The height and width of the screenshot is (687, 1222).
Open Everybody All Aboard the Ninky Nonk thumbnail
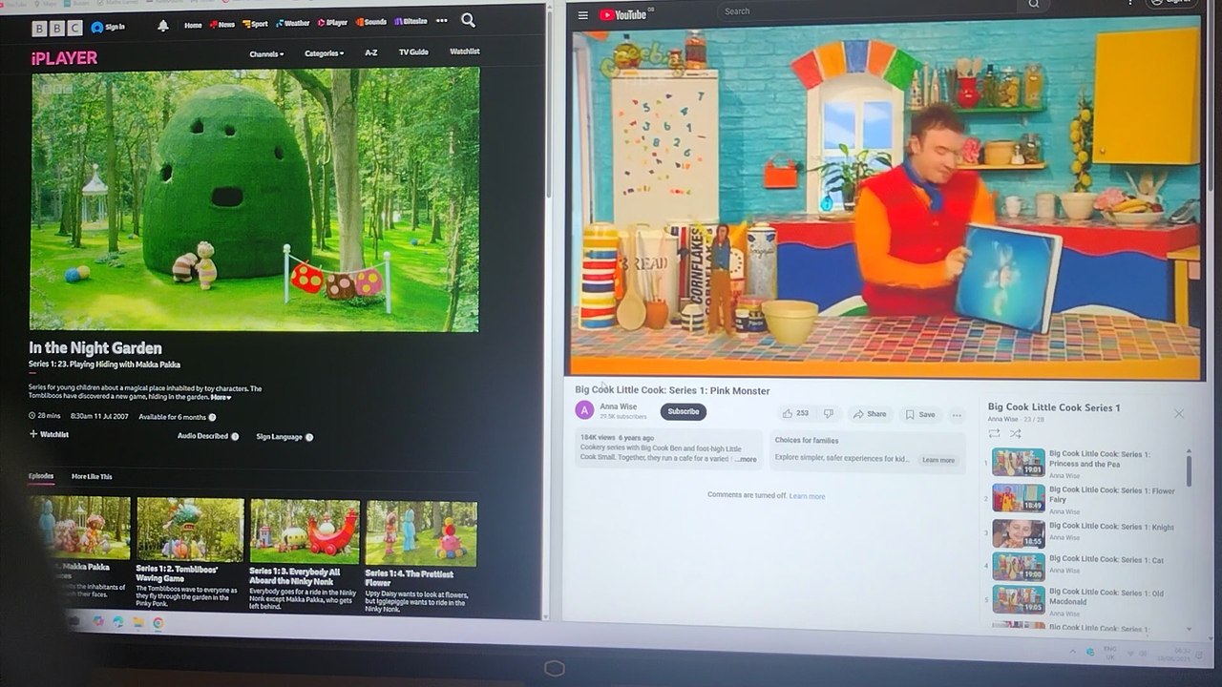[305, 531]
